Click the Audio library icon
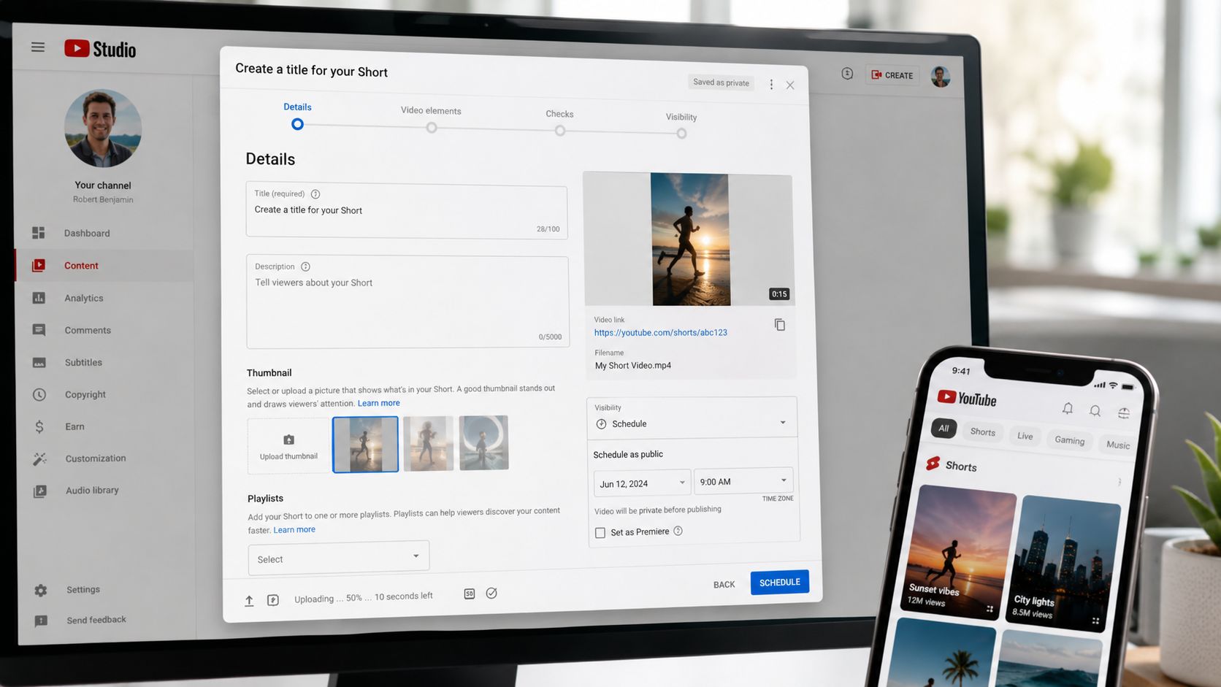Screen dimensions: 1221x687 pos(40,491)
